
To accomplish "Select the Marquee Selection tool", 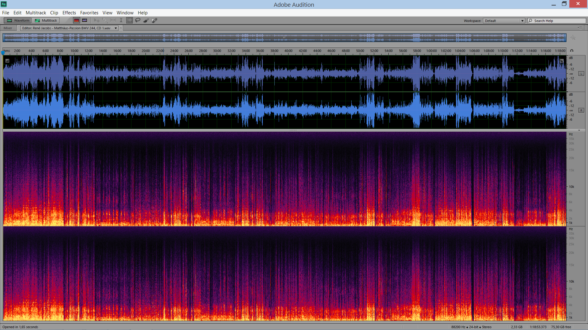I will click(x=130, y=20).
